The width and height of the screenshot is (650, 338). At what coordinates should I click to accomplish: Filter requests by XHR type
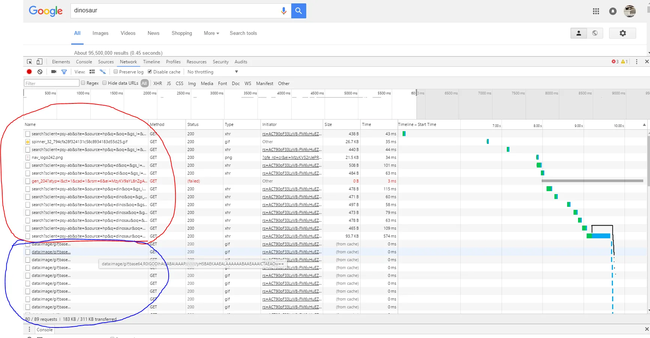click(158, 84)
